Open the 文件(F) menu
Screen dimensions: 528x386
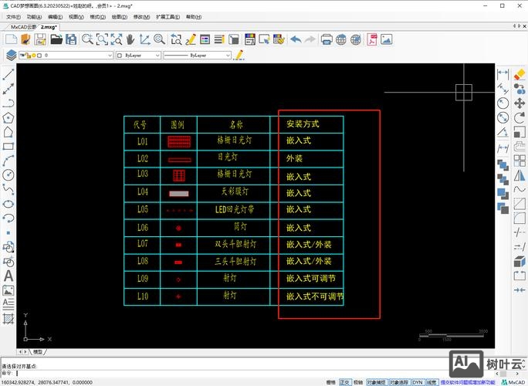pos(14,16)
